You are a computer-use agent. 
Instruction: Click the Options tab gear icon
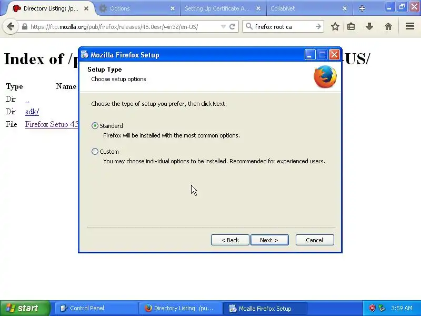[x=103, y=8]
